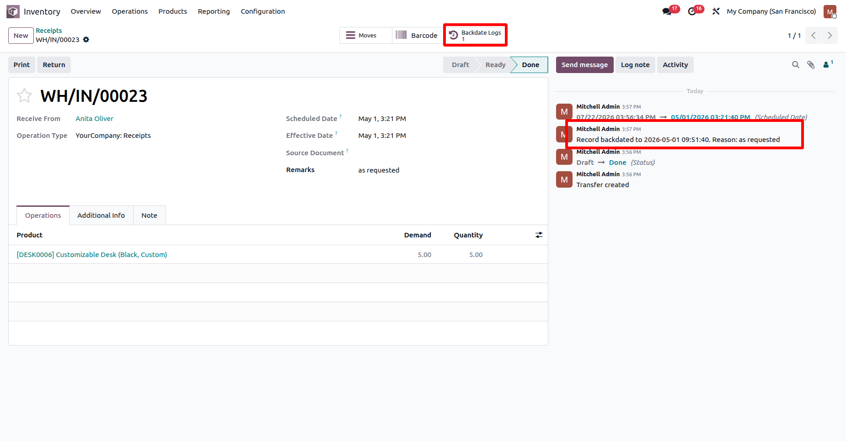Show followers icon in chatter
The width and height of the screenshot is (846, 441).
[828, 64]
